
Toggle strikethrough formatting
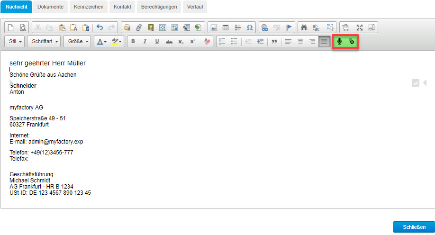click(169, 42)
